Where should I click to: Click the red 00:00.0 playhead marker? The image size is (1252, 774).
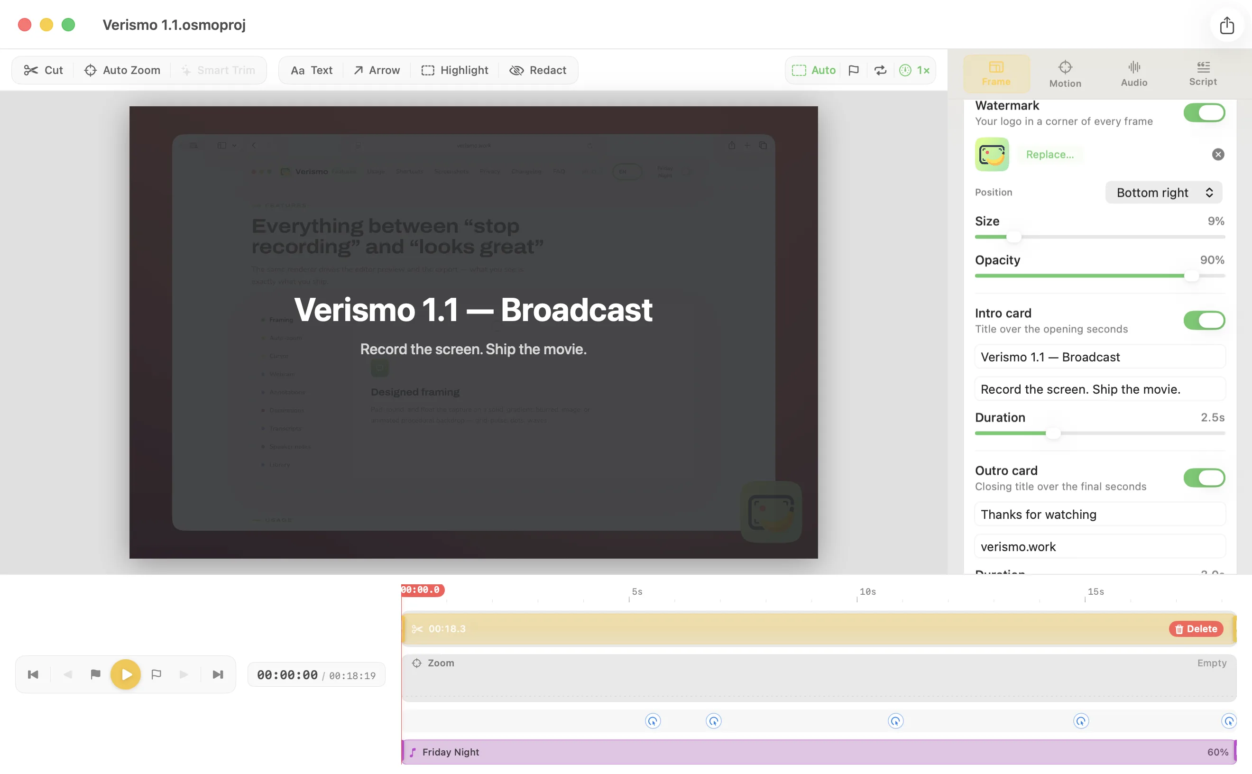point(422,590)
